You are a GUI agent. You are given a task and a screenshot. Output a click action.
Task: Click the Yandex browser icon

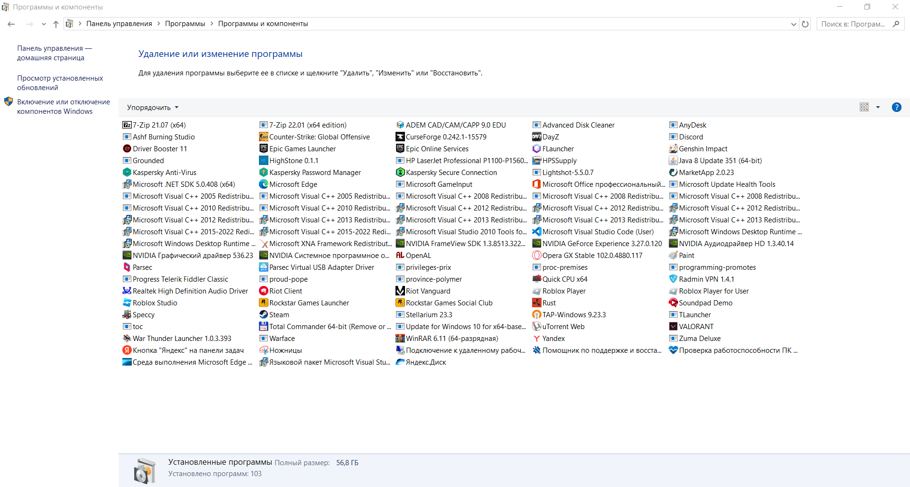[x=537, y=338]
